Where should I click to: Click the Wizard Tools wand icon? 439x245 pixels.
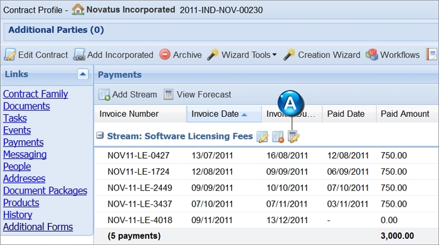point(213,55)
